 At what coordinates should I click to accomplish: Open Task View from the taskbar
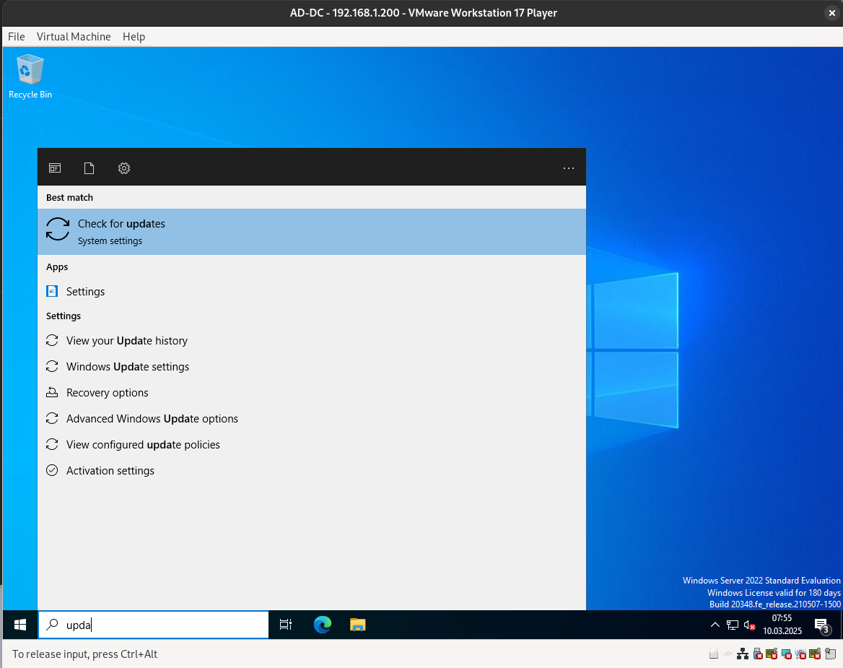286,625
